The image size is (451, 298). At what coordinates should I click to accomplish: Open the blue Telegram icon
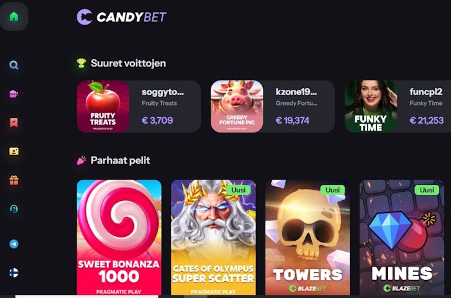pos(14,244)
